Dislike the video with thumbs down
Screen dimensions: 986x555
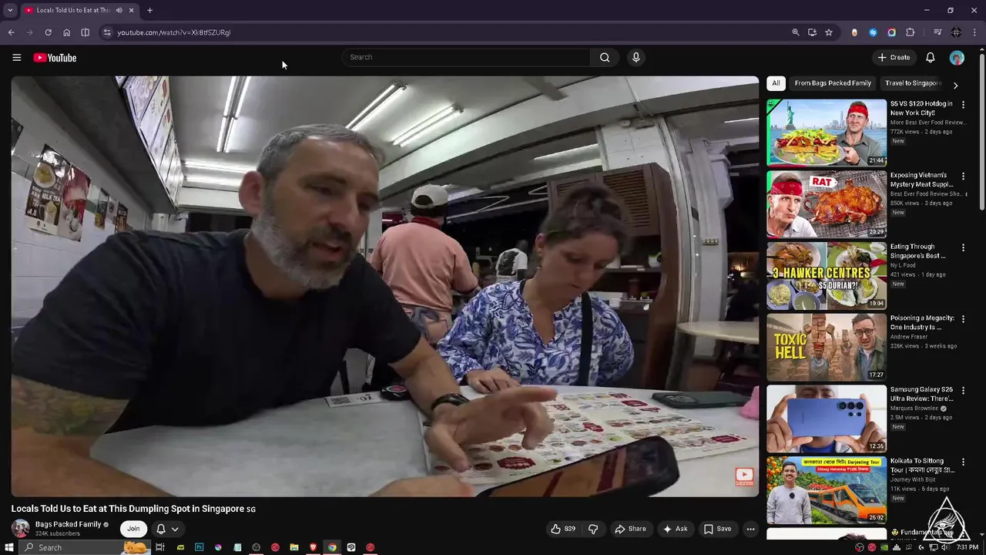(593, 529)
